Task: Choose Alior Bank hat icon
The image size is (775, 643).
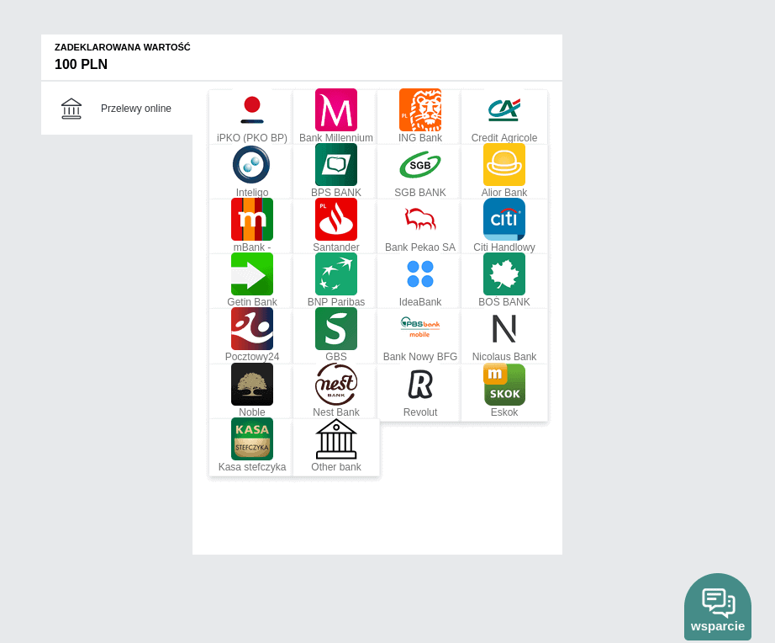Action: coord(504,165)
